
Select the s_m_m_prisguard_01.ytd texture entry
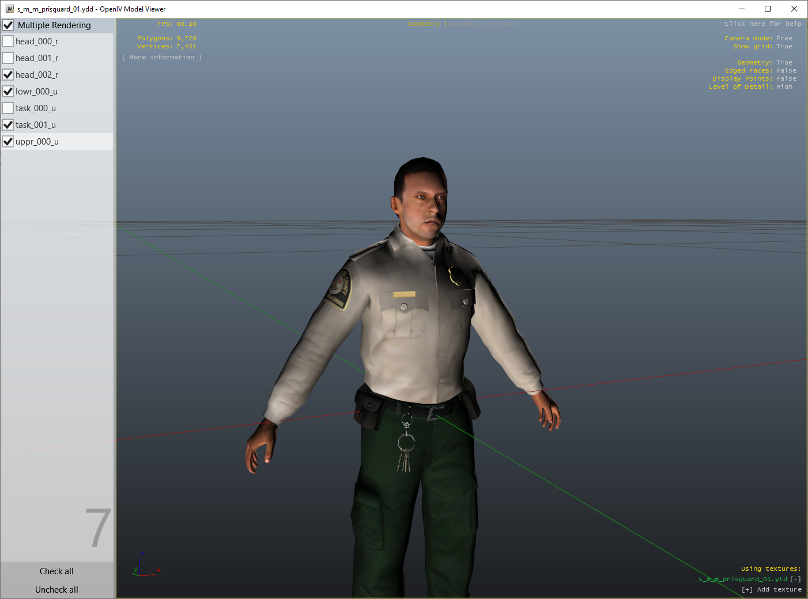pyautogui.click(x=742, y=579)
